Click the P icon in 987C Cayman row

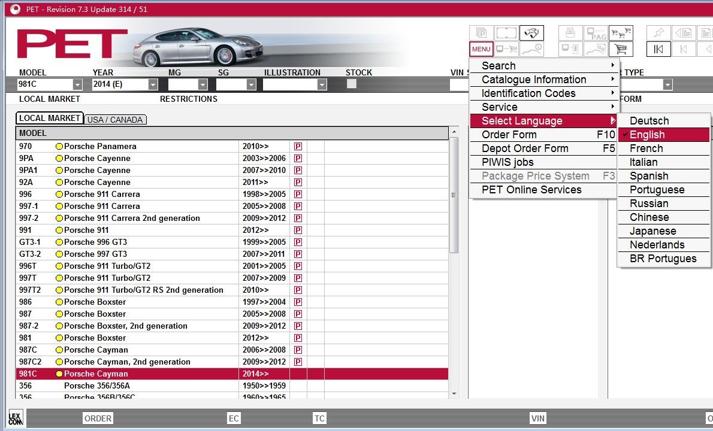point(298,350)
